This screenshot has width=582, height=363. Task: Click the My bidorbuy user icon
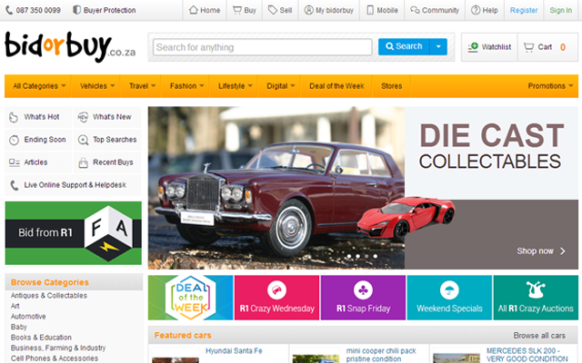point(309,10)
